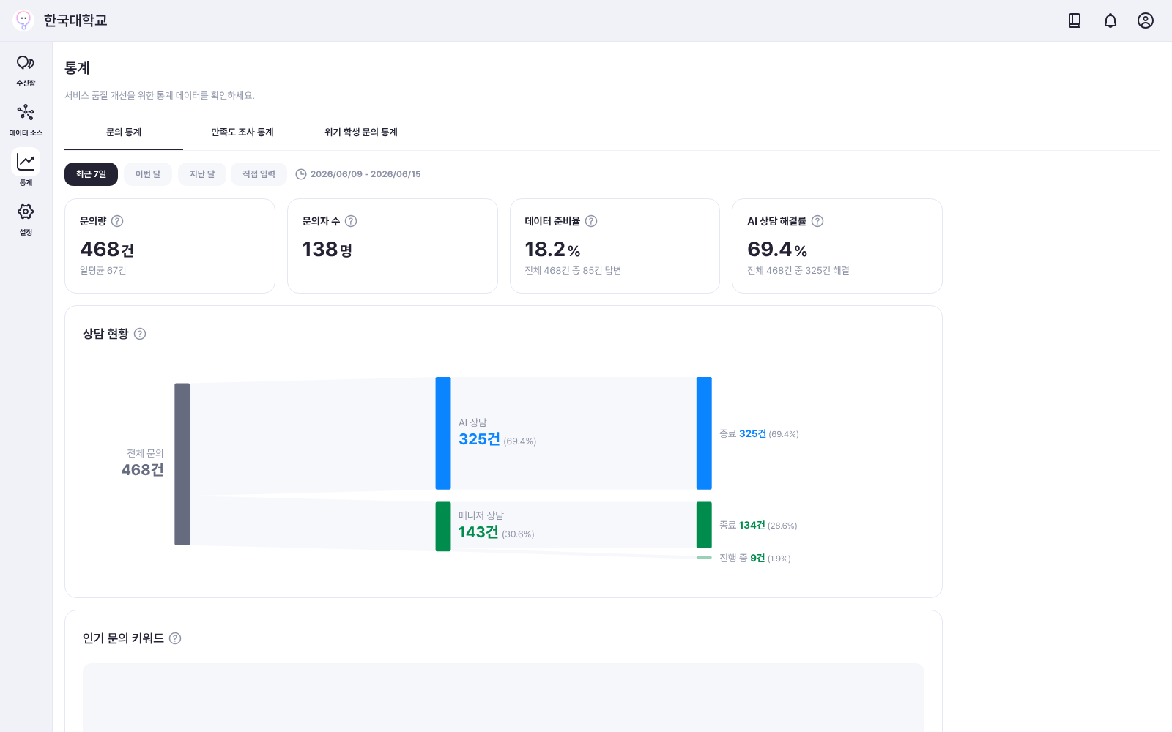The height and width of the screenshot is (732, 1172).
Task: Select the 이번 달 period filter
Action: (148, 174)
